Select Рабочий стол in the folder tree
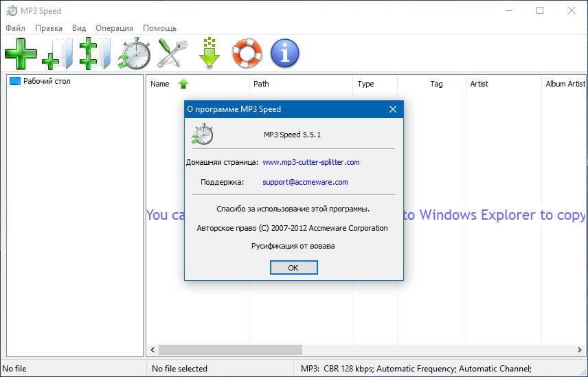 [47, 81]
